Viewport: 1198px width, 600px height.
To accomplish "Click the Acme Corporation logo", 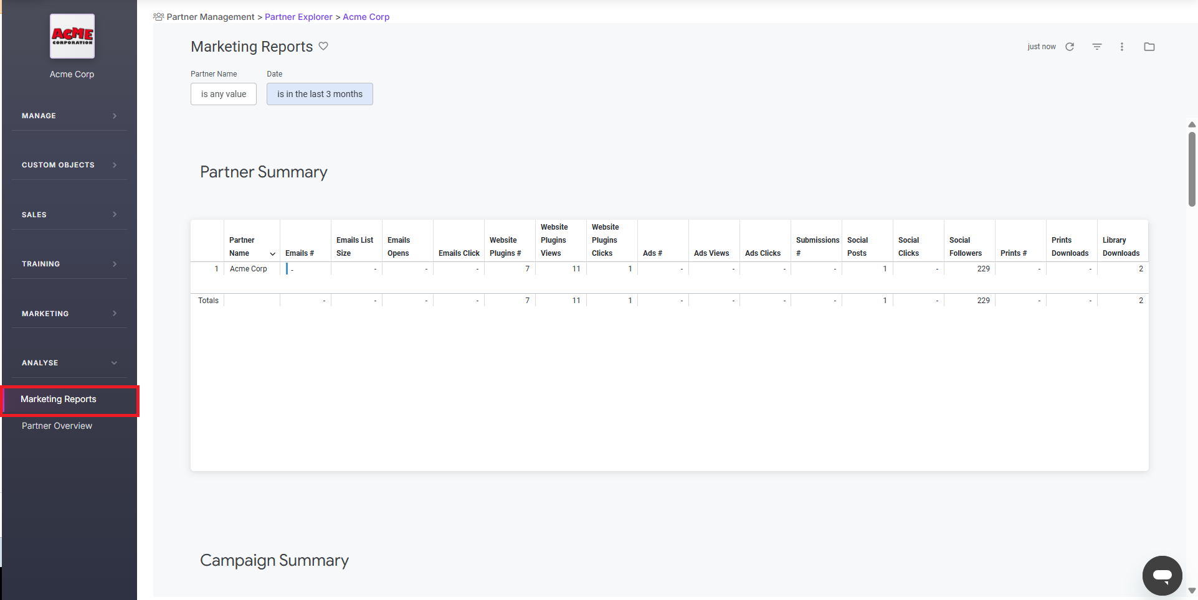I will point(72,36).
